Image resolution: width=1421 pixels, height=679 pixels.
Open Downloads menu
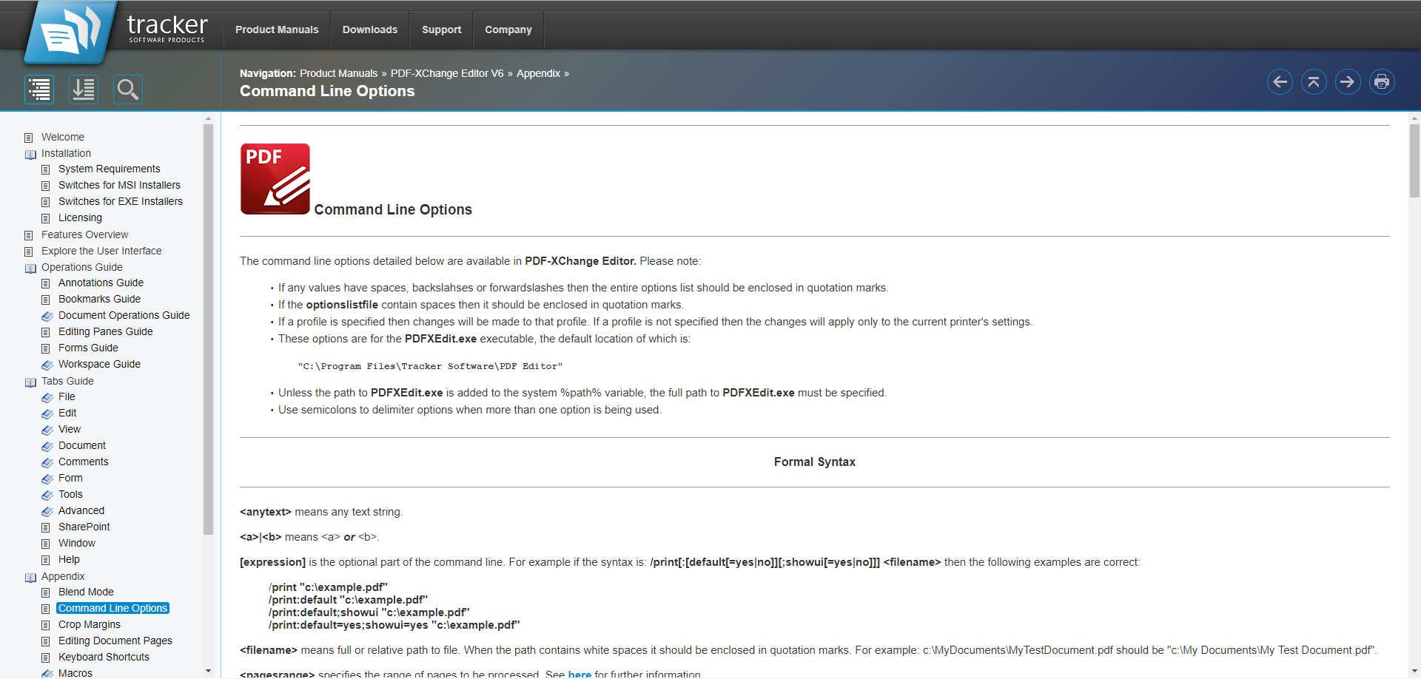(370, 30)
